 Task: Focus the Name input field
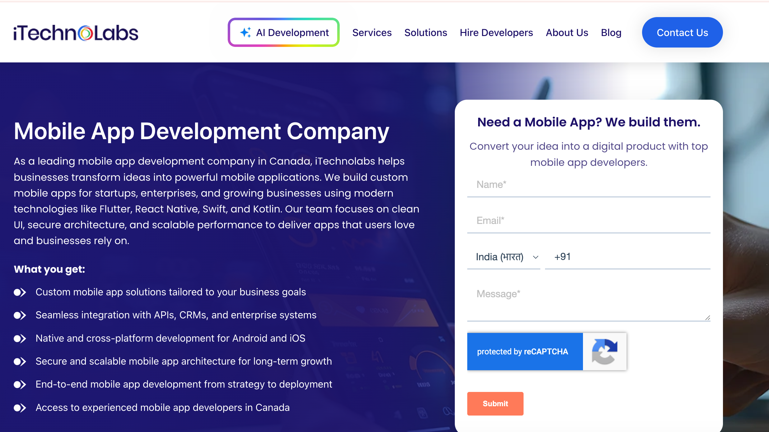(589, 185)
